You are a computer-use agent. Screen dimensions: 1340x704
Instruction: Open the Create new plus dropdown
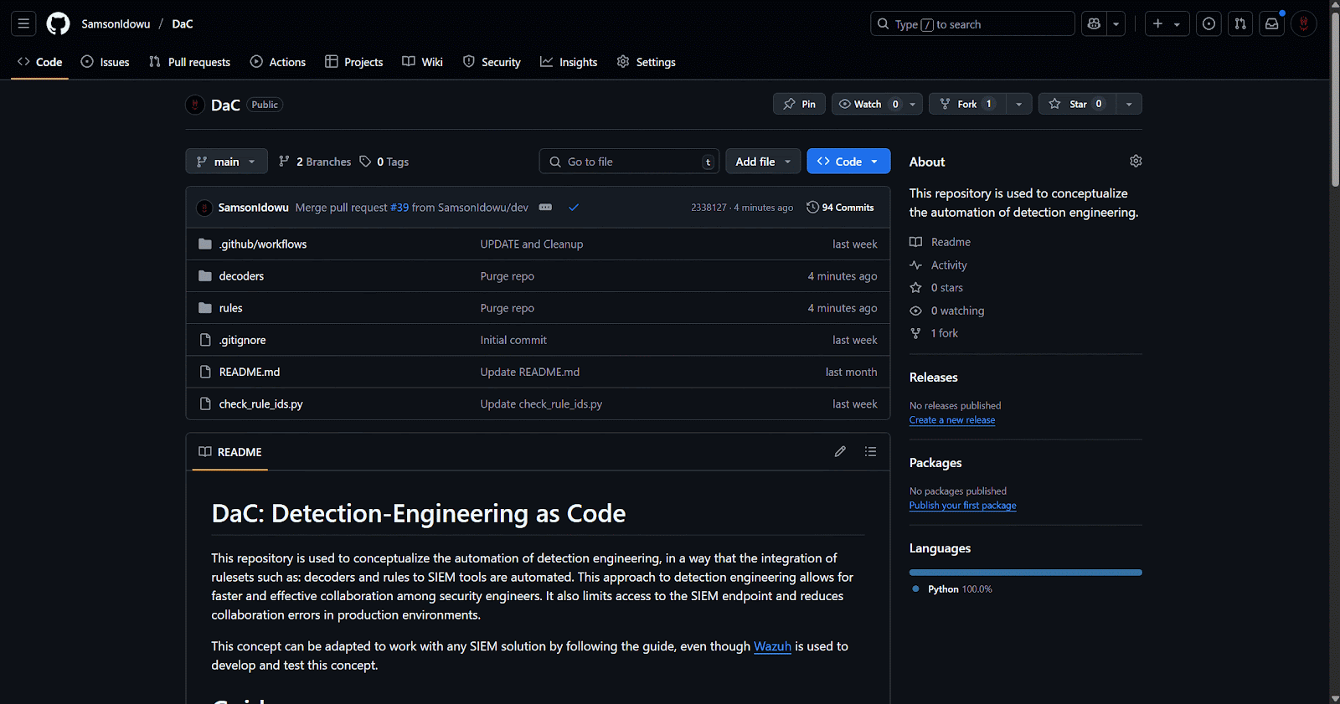point(1167,23)
